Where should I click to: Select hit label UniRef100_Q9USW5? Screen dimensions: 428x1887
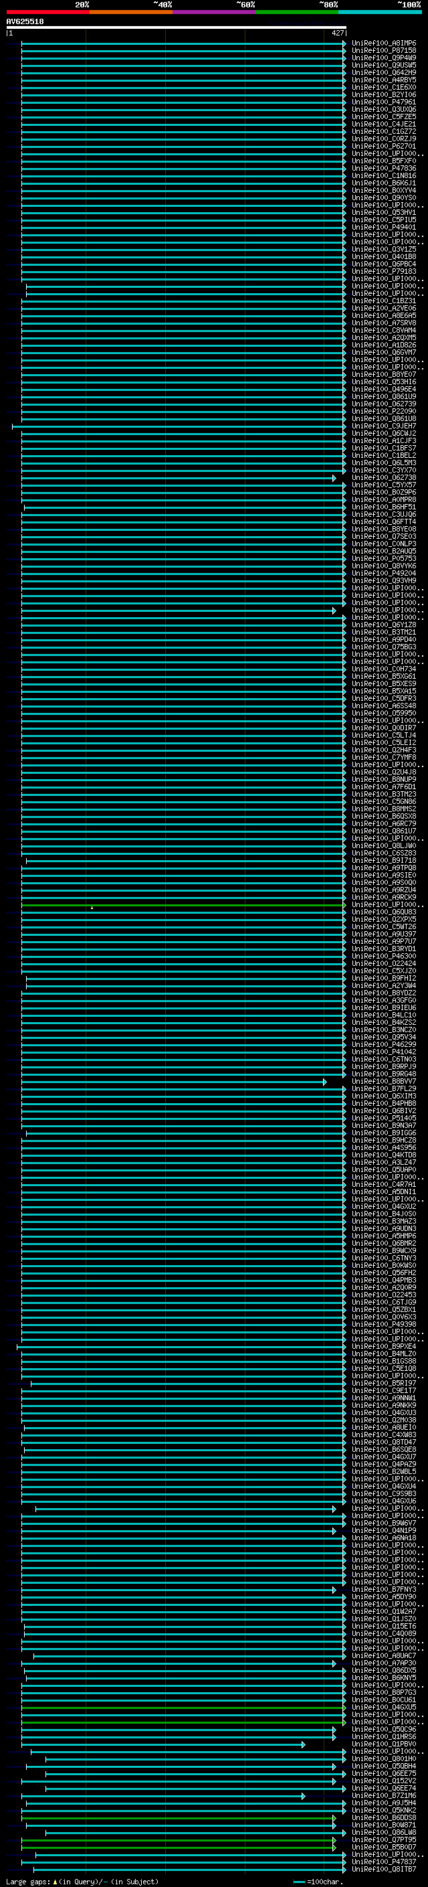point(383,65)
